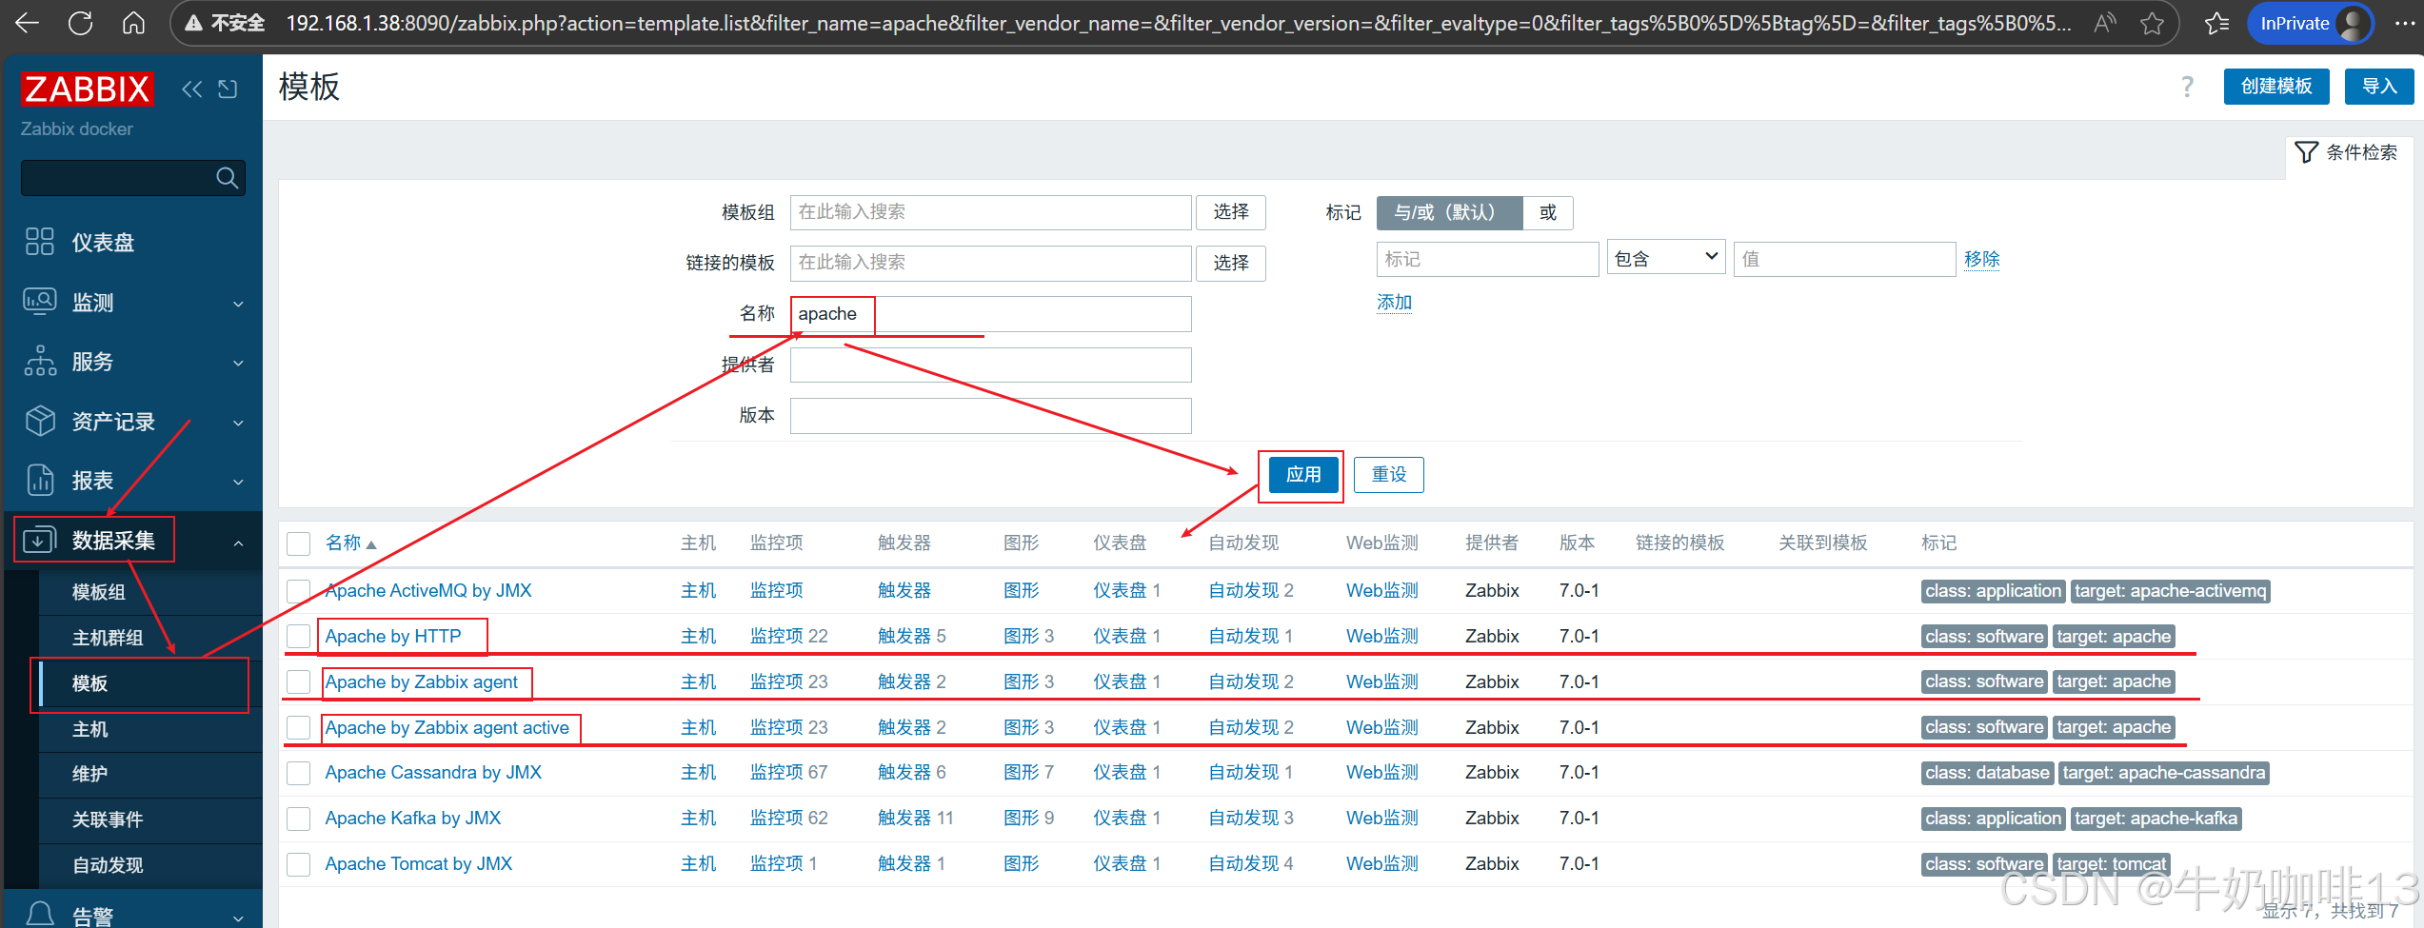This screenshot has height=928, width=2424.
Task: Click the reports (报表) document icon
Action: [x=40, y=480]
